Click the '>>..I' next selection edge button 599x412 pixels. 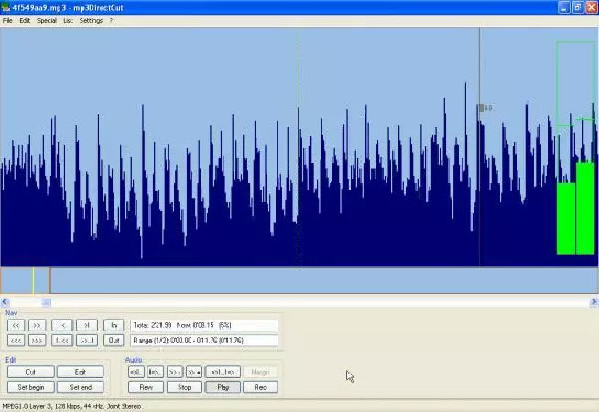tap(87, 341)
